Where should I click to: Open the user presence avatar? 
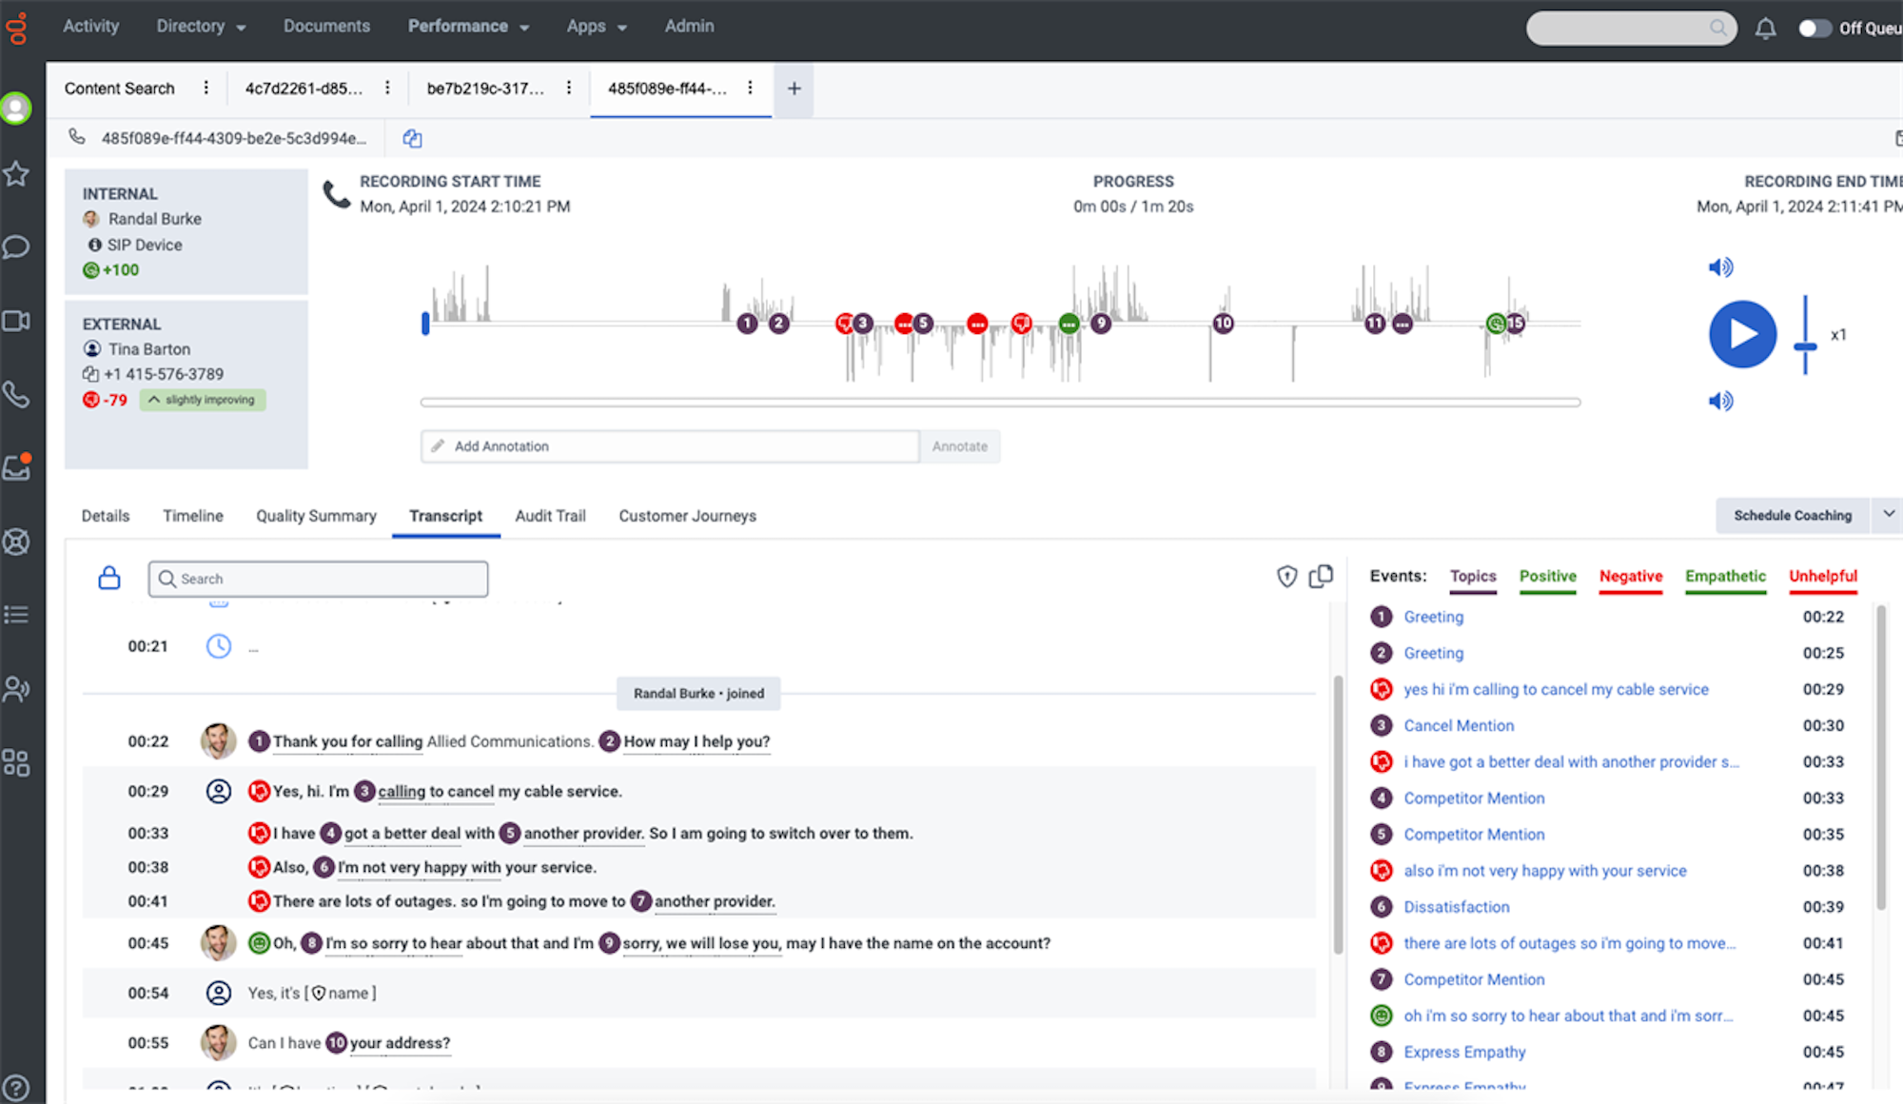pos(16,108)
